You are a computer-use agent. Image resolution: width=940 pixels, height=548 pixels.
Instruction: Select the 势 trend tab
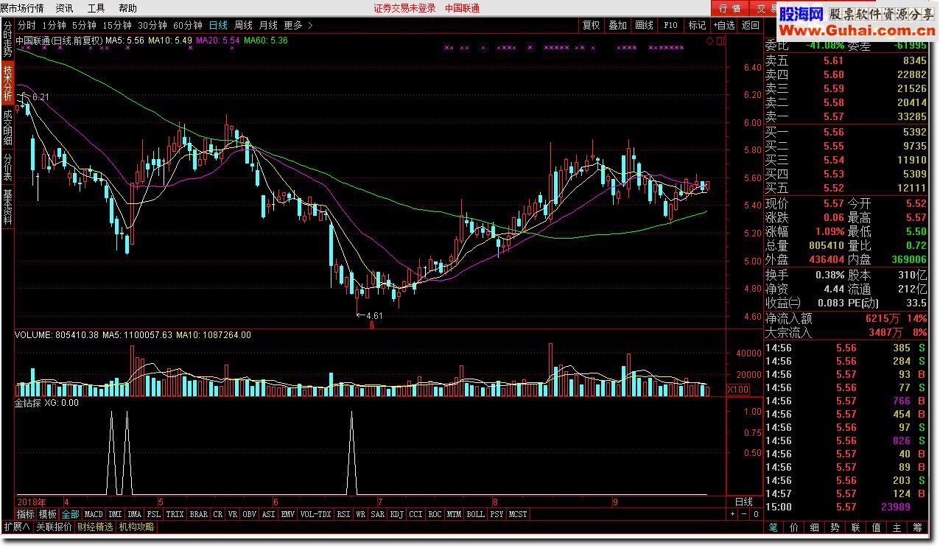[835, 527]
